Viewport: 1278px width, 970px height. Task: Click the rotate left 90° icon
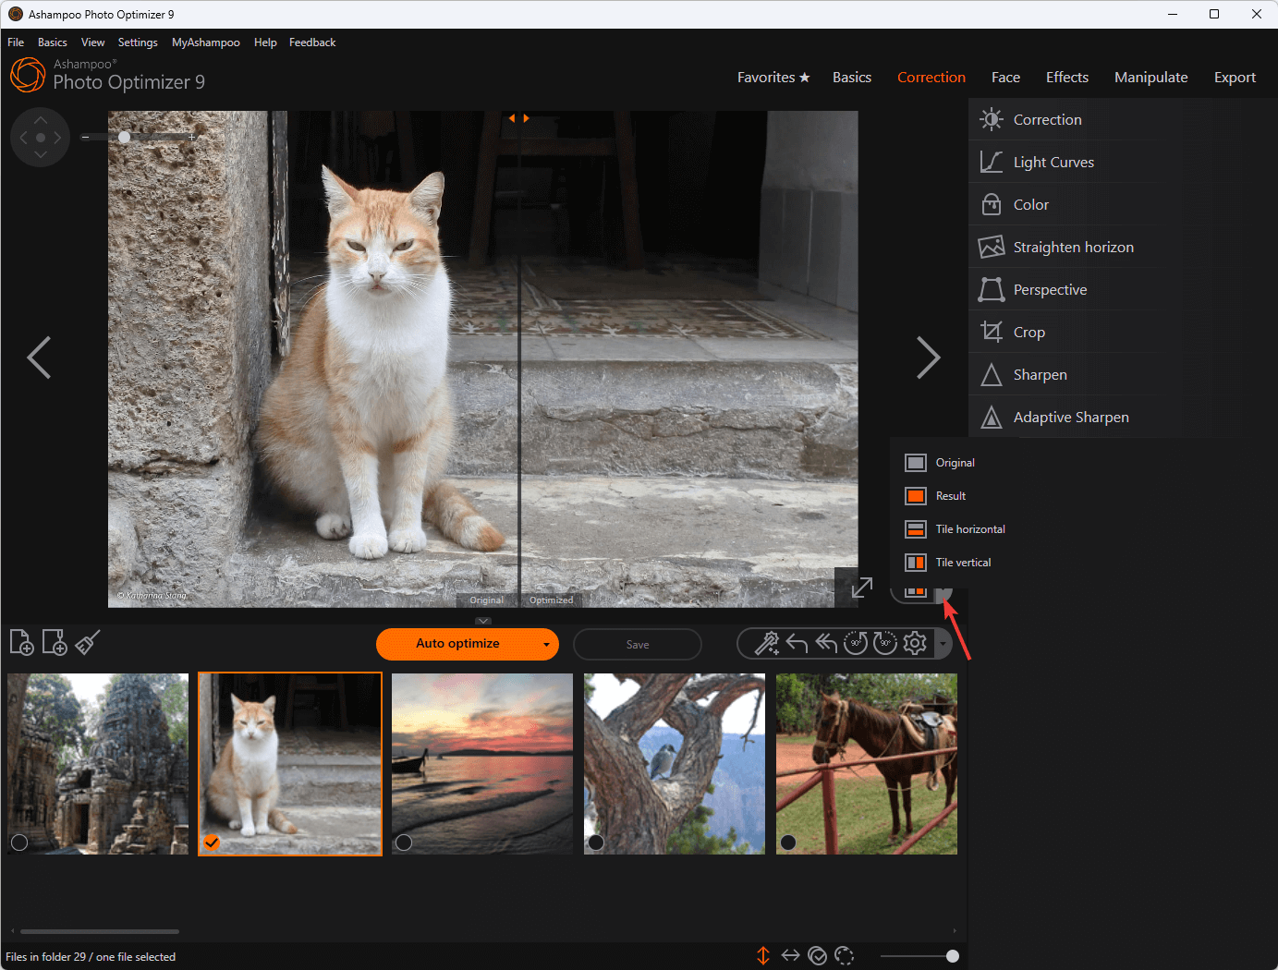coord(855,643)
